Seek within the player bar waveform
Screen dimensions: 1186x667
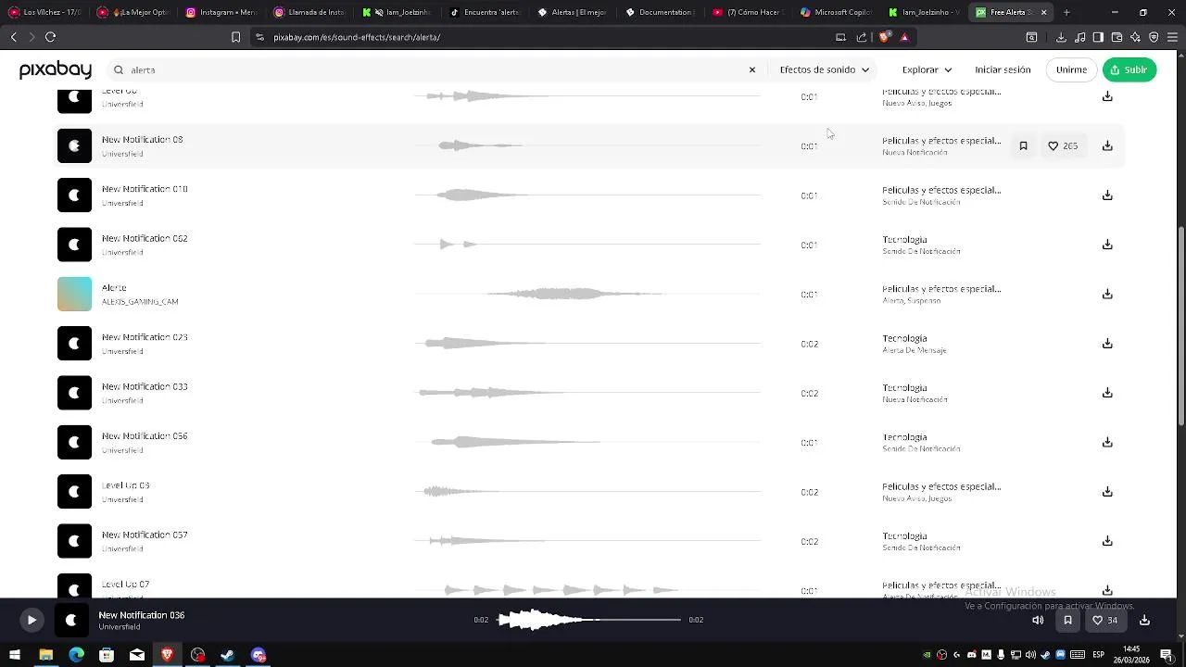click(x=588, y=620)
